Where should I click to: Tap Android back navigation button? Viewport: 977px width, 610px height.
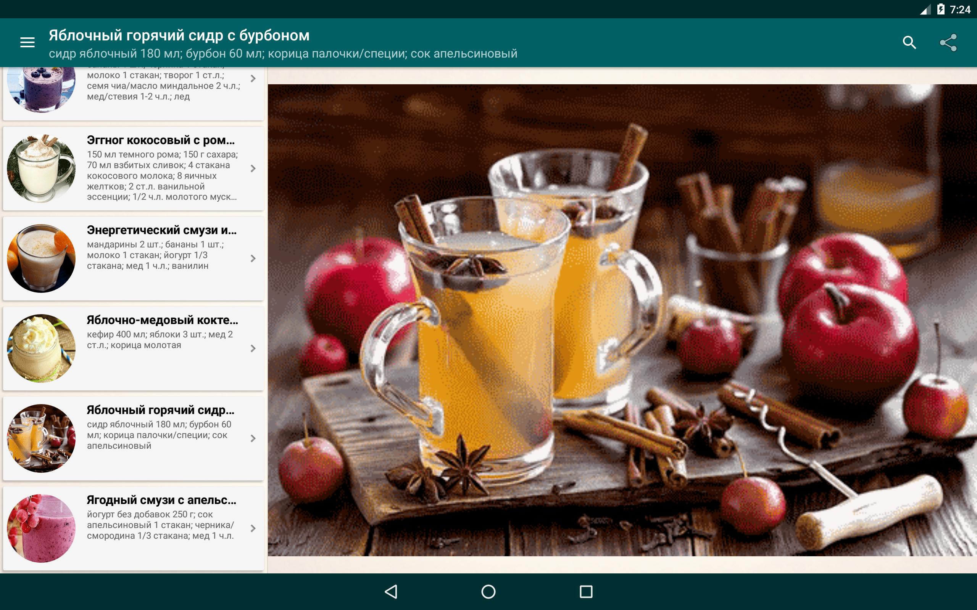(391, 591)
